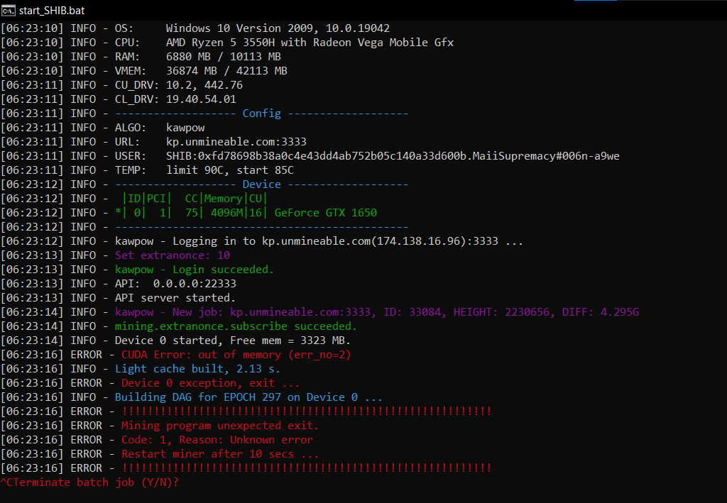Click the URL value 'kp.unmineable.com:3333'

236,142
